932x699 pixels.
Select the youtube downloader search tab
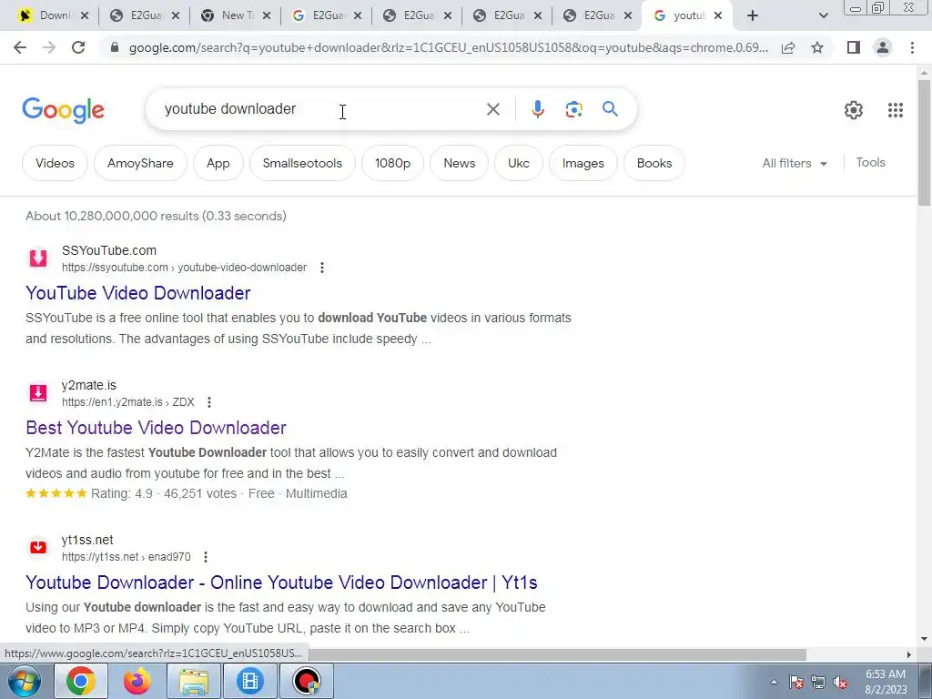tap(686, 16)
